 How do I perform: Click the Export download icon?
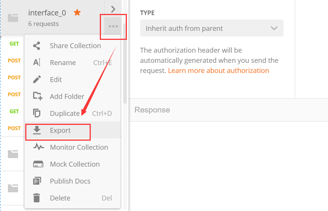(37, 130)
